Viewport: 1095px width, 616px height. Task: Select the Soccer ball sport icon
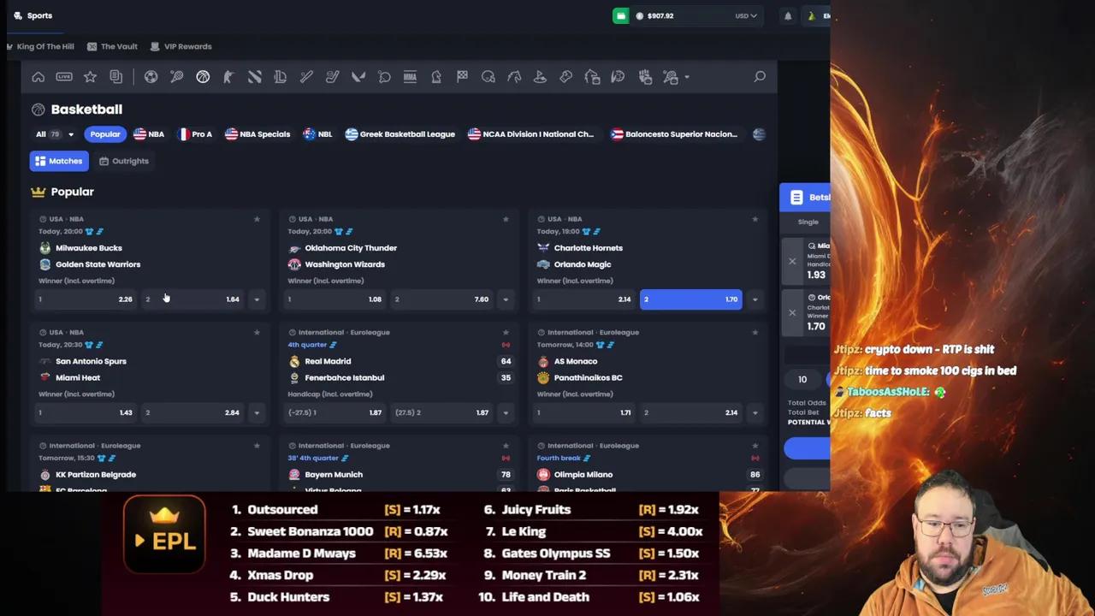click(x=151, y=77)
